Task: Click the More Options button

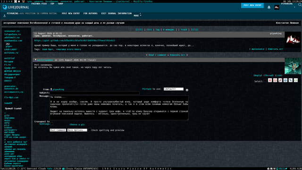Action: (x=77, y=130)
